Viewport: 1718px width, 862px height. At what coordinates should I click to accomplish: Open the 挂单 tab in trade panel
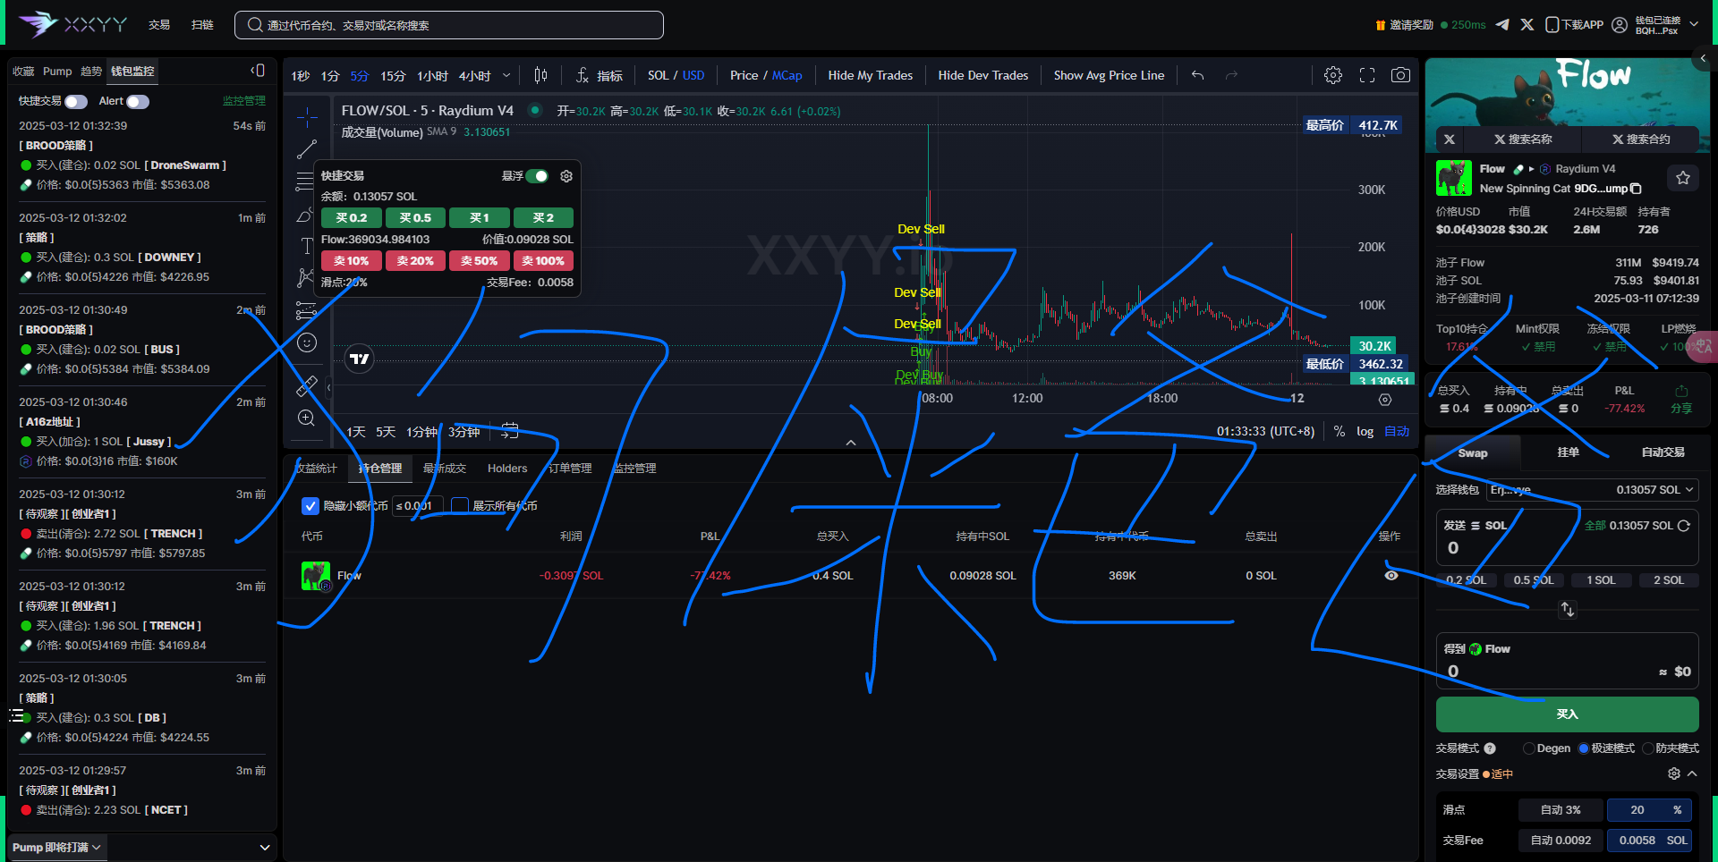pyautogui.click(x=1568, y=452)
